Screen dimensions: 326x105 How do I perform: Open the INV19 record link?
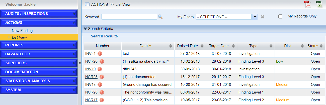[x=90, y=69]
